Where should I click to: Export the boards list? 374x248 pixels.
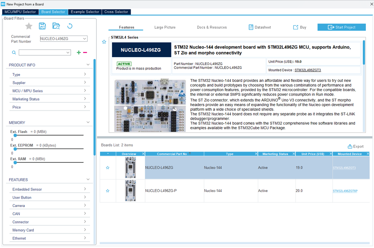tap(355, 146)
